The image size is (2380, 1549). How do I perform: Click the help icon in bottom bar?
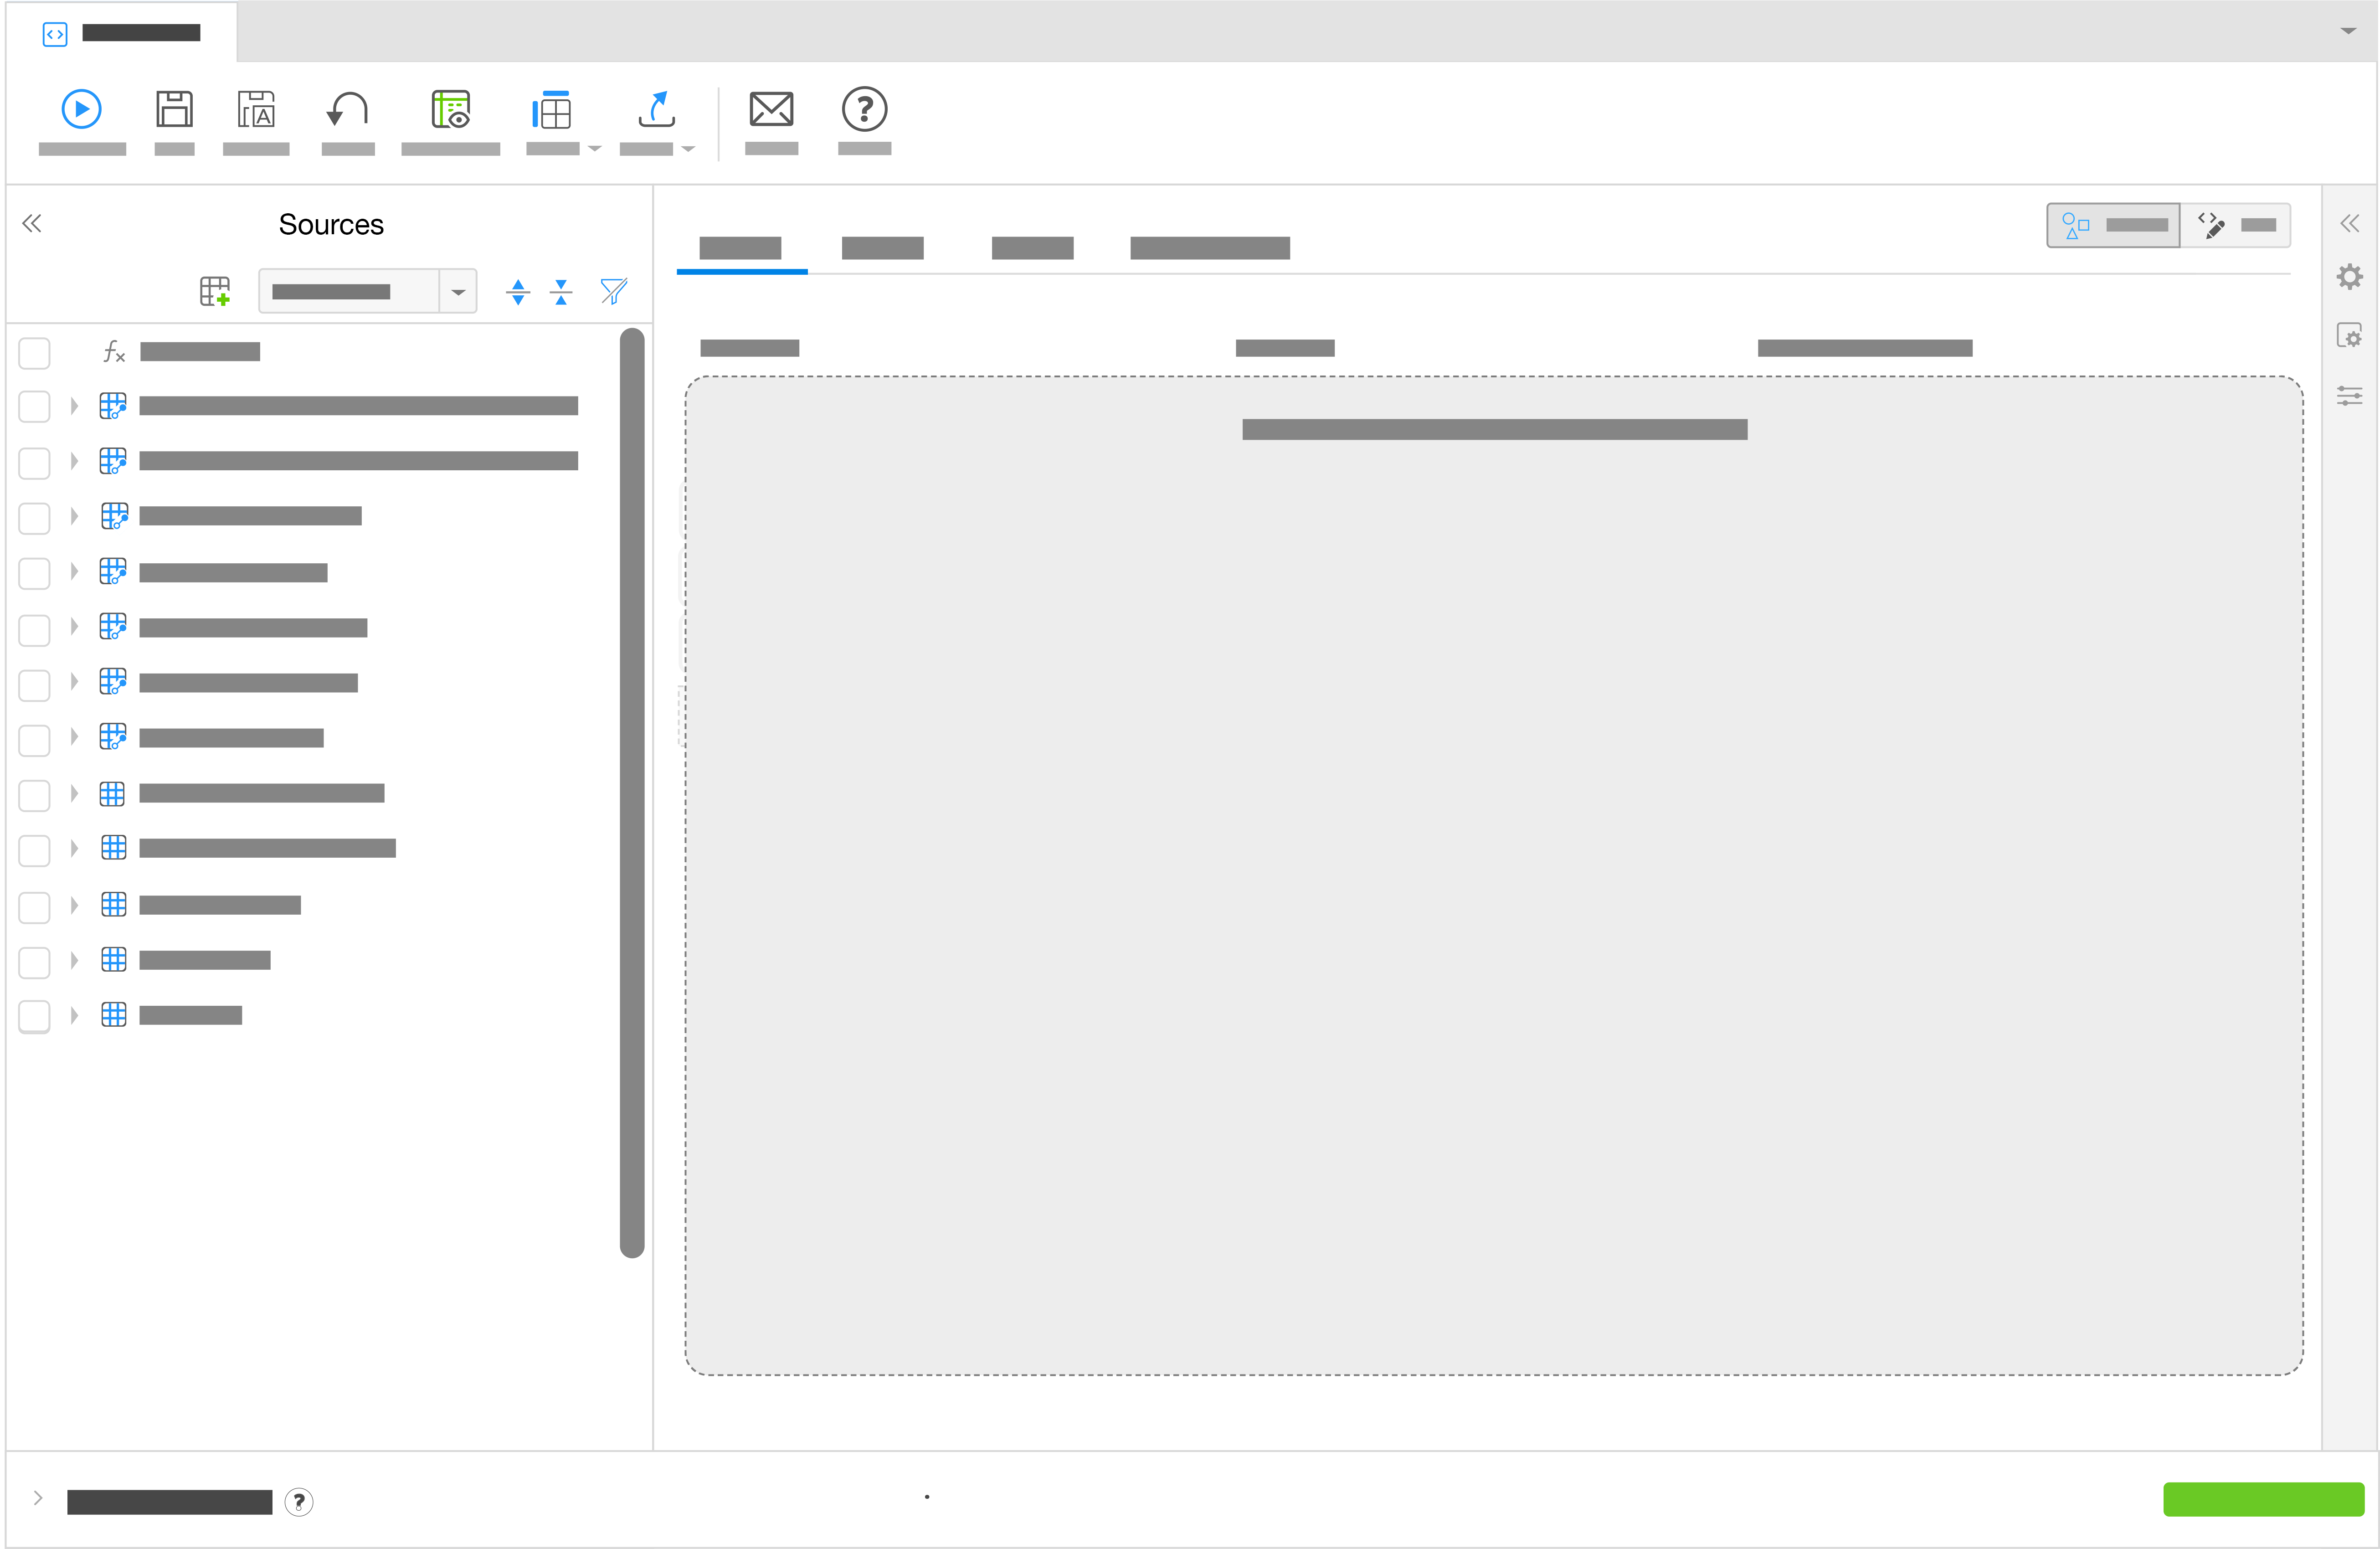click(298, 1502)
